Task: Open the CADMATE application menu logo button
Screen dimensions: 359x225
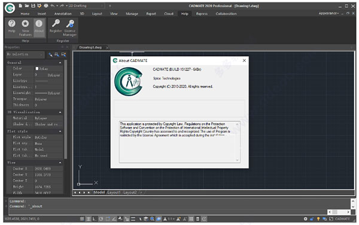Action: (10, 8)
